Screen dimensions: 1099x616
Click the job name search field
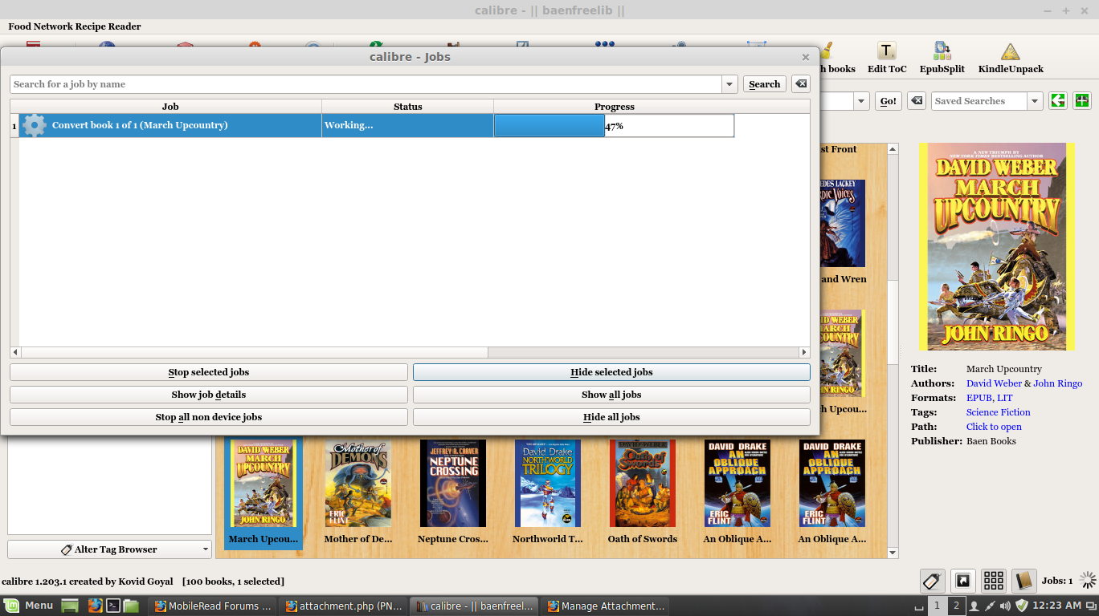click(x=366, y=84)
